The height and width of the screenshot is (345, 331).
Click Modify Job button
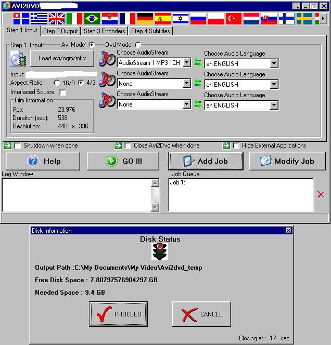click(287, 161)
